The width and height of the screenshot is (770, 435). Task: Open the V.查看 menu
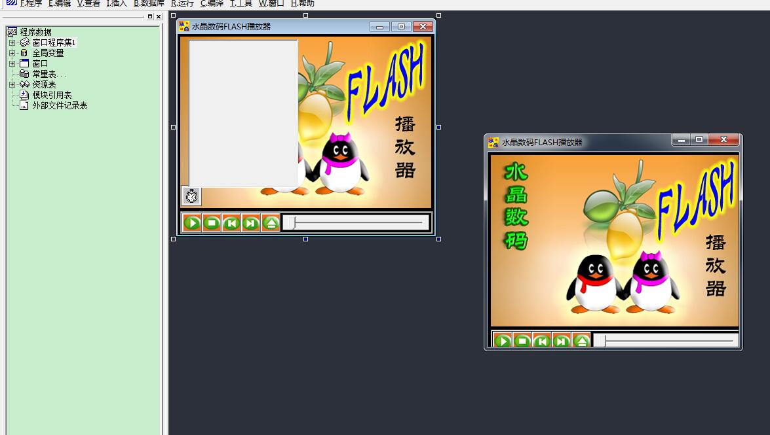click(88, 3)
